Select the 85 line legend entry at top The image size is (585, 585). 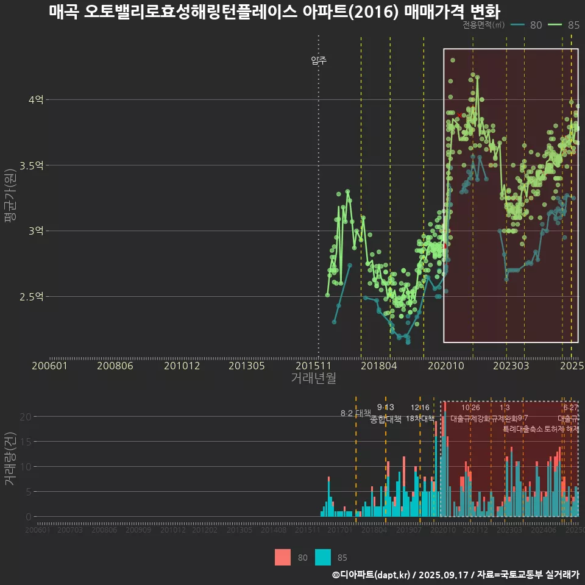coord(564,25)
